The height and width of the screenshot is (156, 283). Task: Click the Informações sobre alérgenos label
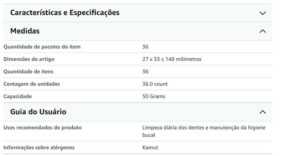tap(39, 147)
